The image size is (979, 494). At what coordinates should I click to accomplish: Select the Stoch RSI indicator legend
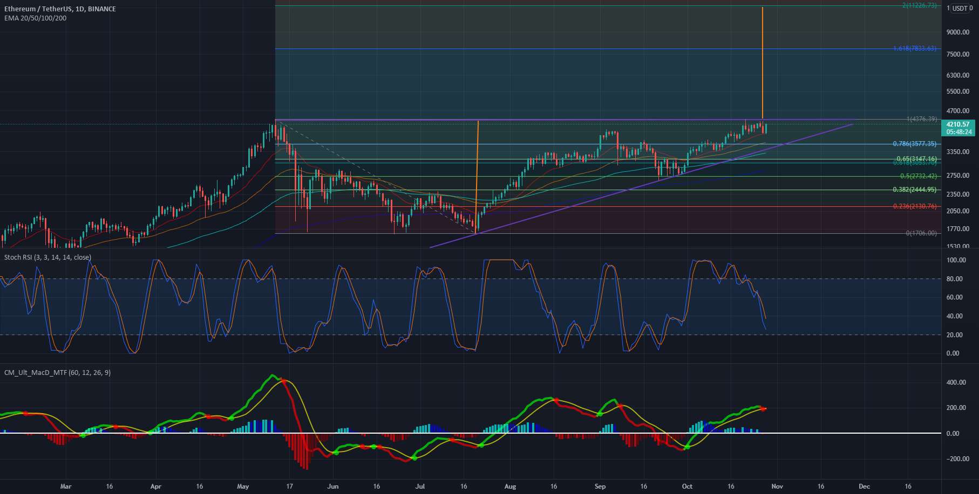pos(47,258)
